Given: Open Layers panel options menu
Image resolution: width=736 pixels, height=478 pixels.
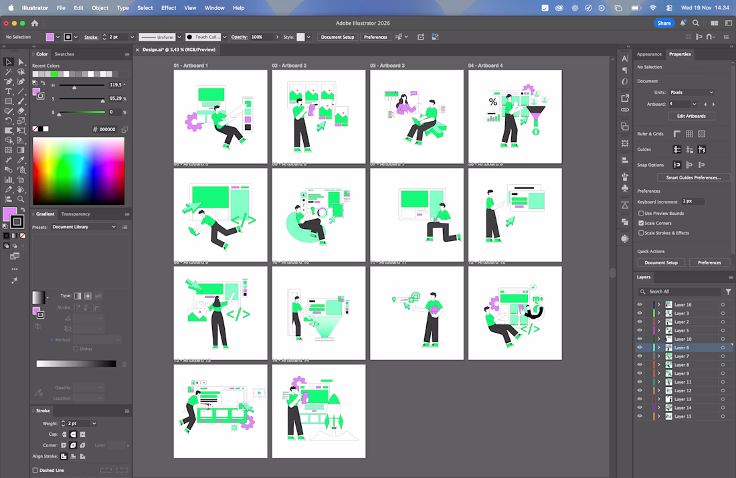Looking at the screenshot, I should click(x=731, y=278).
